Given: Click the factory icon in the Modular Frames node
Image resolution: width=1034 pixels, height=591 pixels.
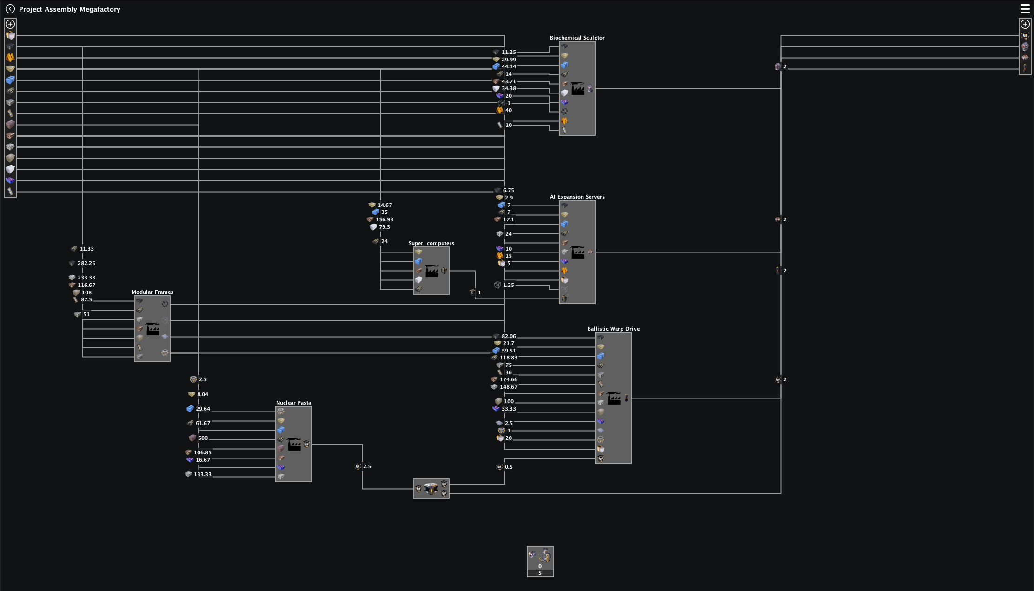Looking at the screenshot, I should click(153, 329).
